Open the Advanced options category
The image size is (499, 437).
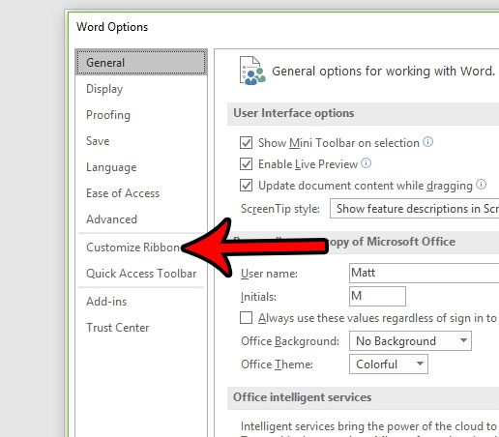click(x=111, y=219)
